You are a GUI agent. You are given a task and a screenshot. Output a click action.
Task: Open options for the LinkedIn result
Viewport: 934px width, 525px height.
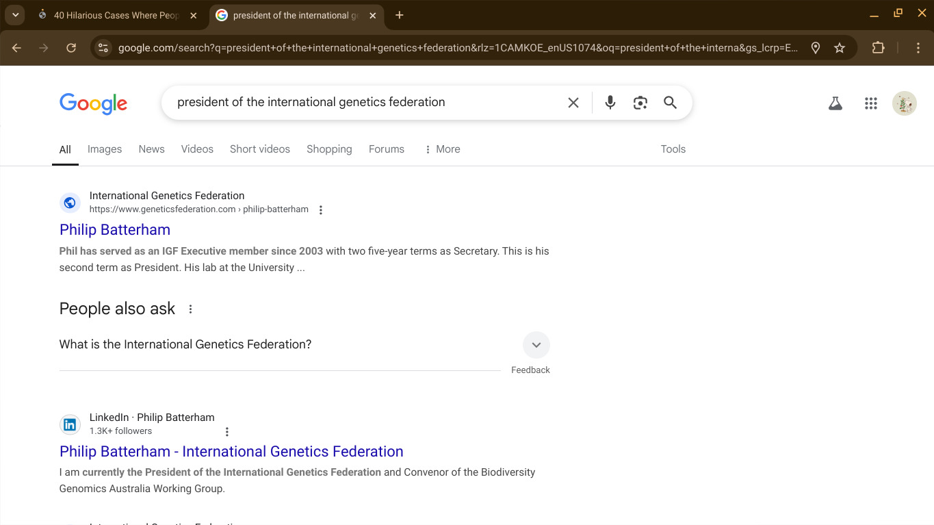click(x=227, y=432)
